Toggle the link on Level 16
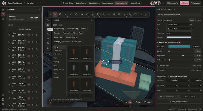This screenshot has width=203, height=111. 29,35
